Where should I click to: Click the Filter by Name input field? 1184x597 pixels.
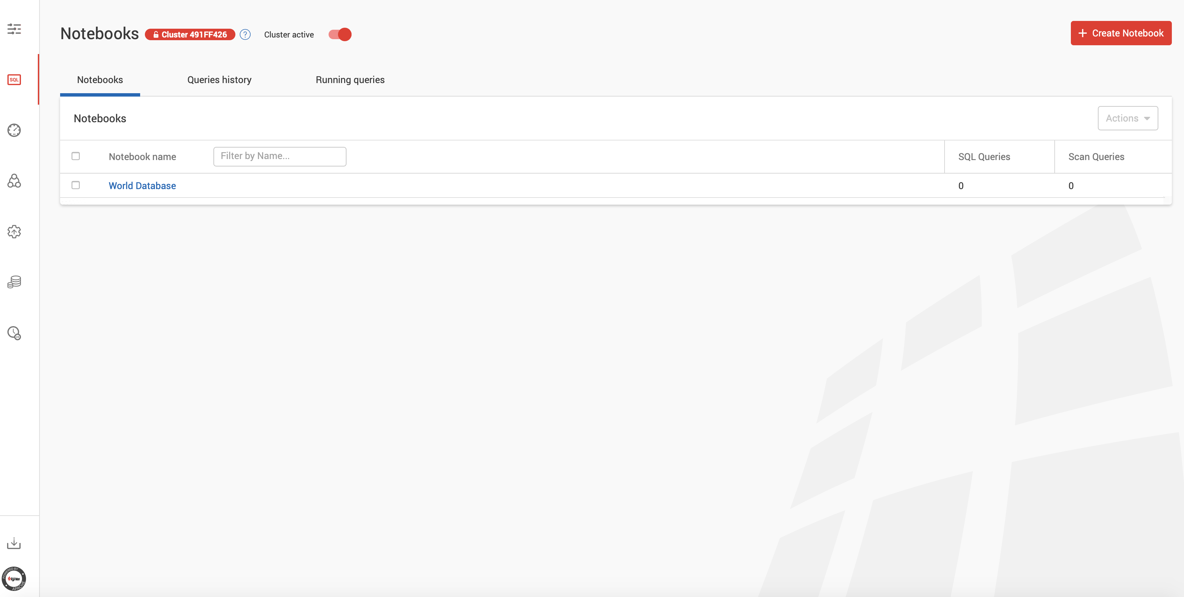[280, 156]
